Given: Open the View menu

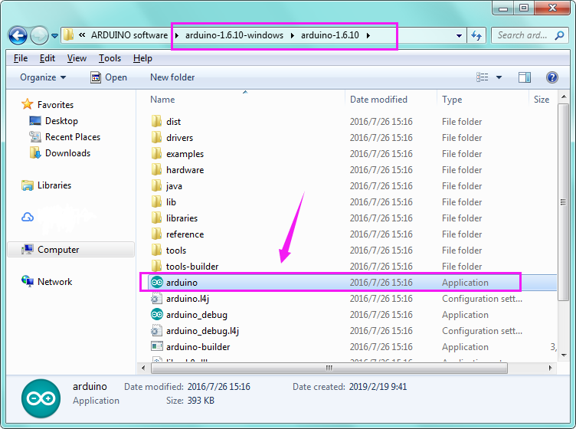Looking at the screenshot, I should coord(77,58).
